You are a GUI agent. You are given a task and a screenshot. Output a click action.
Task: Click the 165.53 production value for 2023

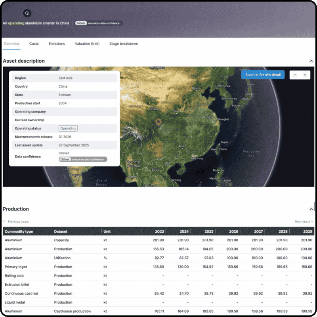(158, 249)
